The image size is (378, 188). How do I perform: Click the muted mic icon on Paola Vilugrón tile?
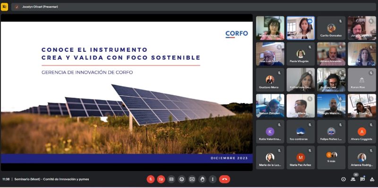pos(310,47)
